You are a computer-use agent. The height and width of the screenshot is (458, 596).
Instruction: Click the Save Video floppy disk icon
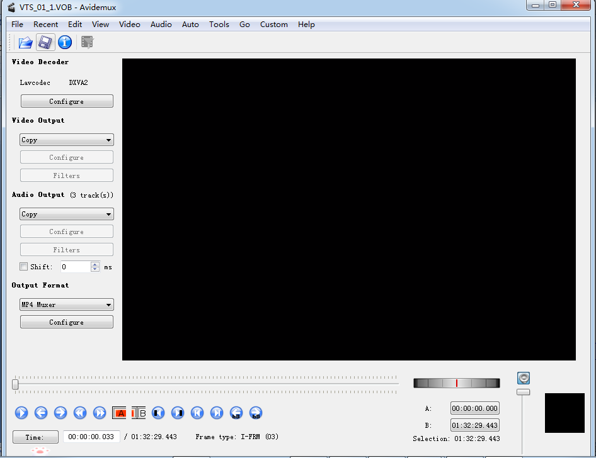click(x=45, y=43)
